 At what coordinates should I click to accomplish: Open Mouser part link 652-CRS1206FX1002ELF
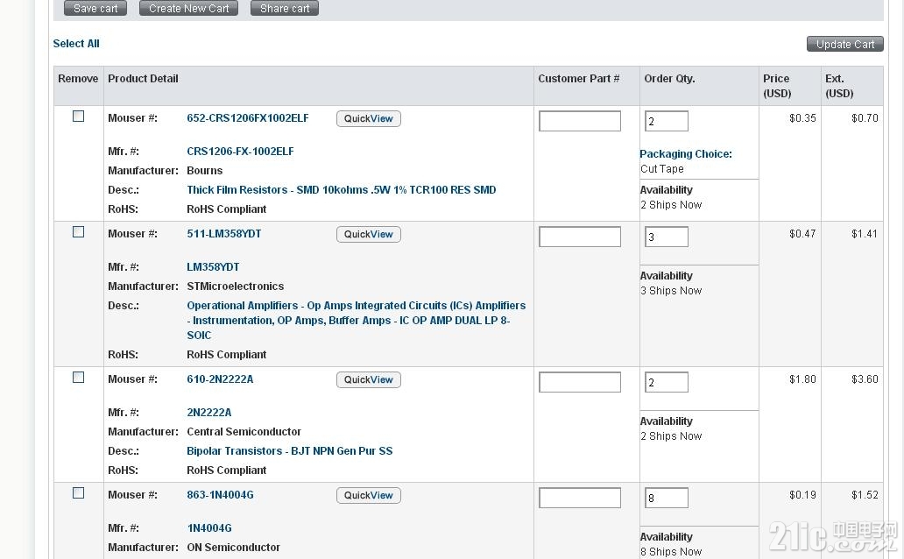point(248,118)
